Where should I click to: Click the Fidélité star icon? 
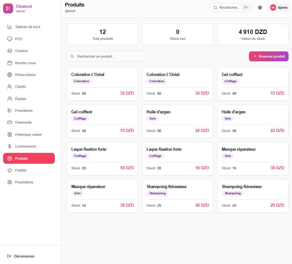[x=9, y=170]
